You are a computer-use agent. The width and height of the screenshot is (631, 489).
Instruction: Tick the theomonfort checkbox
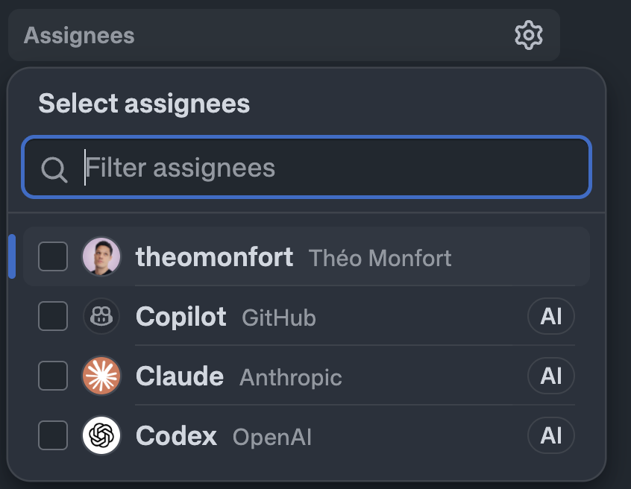[x=53, y=256]
